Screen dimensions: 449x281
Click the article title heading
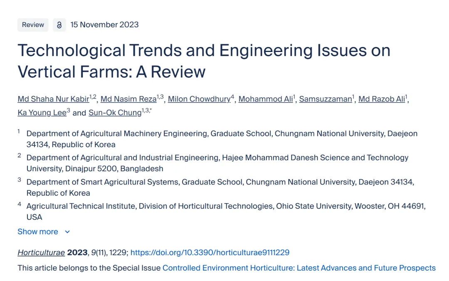pyautogui.click(x=204, y=61)
